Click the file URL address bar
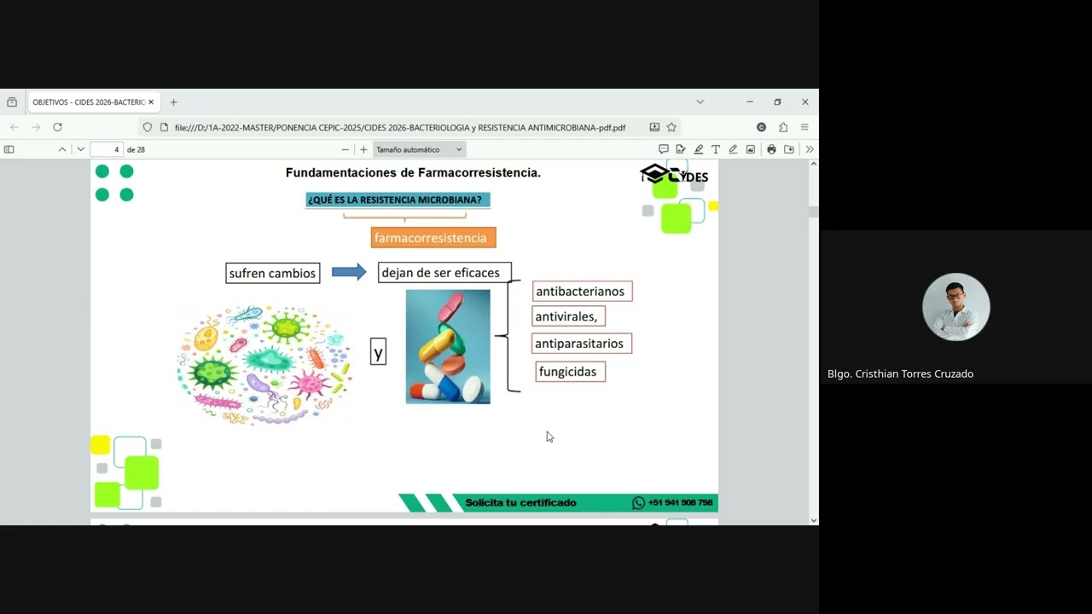This screenshot has height=614, width=1092. (x=400, y=127)
